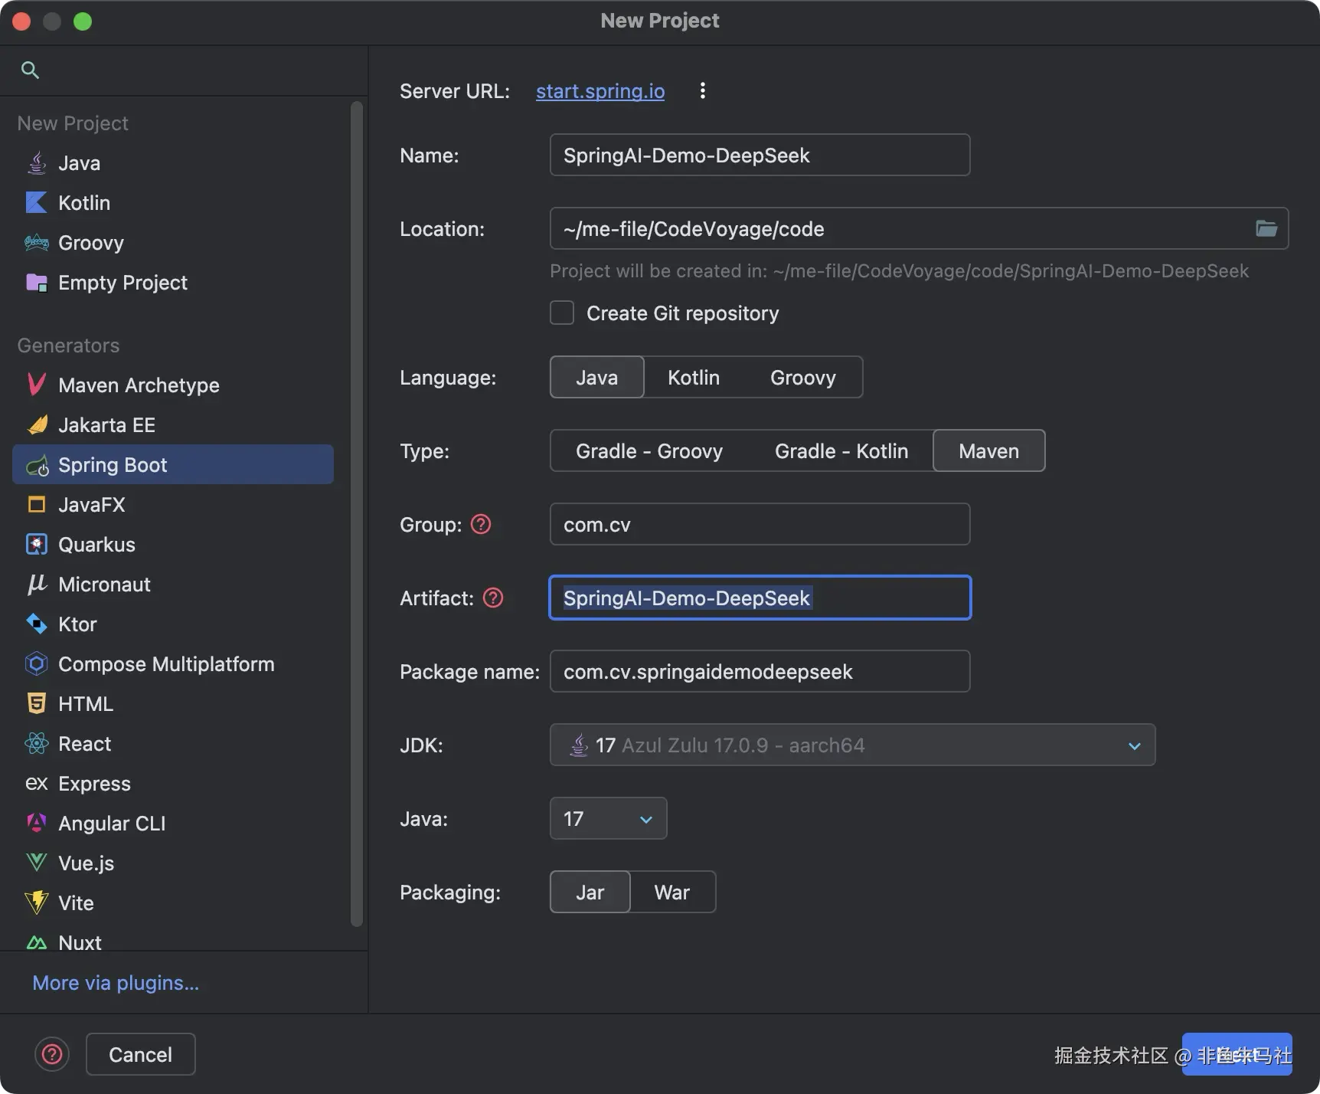Click the browse folder icon in Location
Image resolution: width=1320 pixels, height=1094 pixels.
pos(1266,228)
